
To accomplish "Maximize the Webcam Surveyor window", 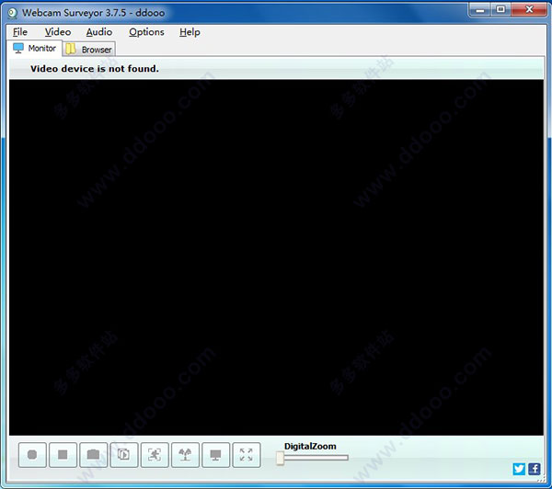I will point(500,10).
